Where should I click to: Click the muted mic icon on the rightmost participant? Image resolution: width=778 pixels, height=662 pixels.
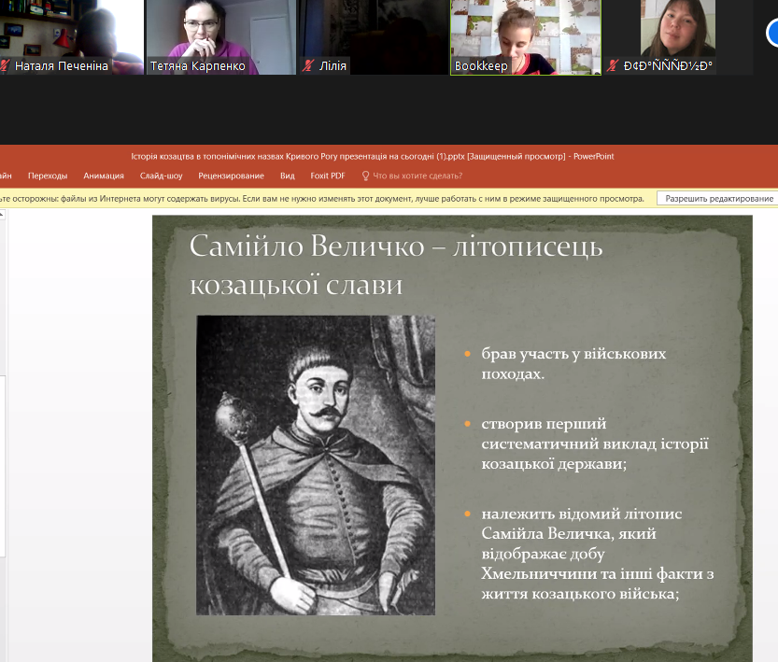[613, 66]
